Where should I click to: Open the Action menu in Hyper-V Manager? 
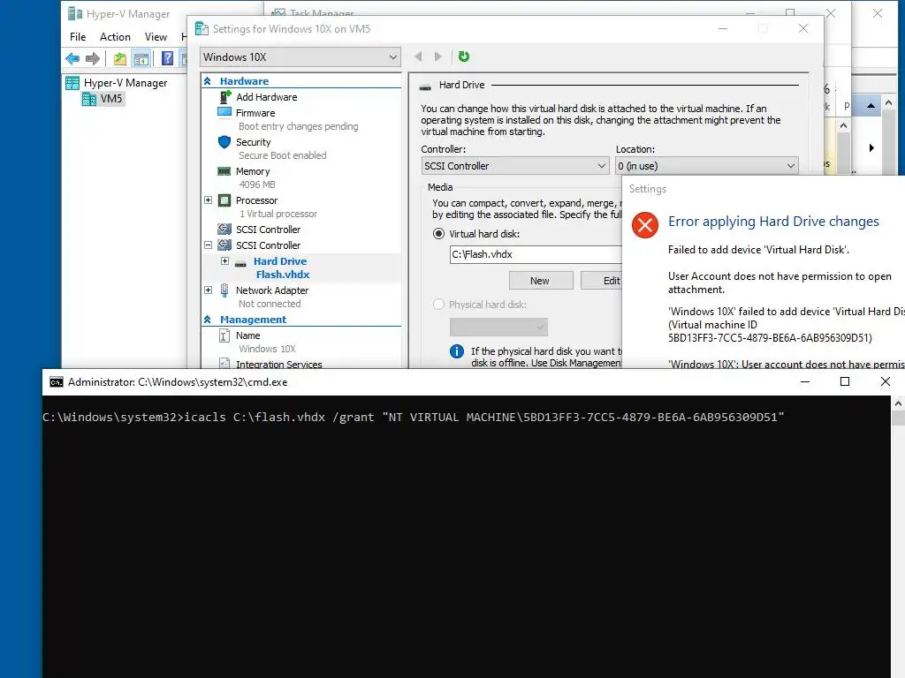tap(115, 37)
